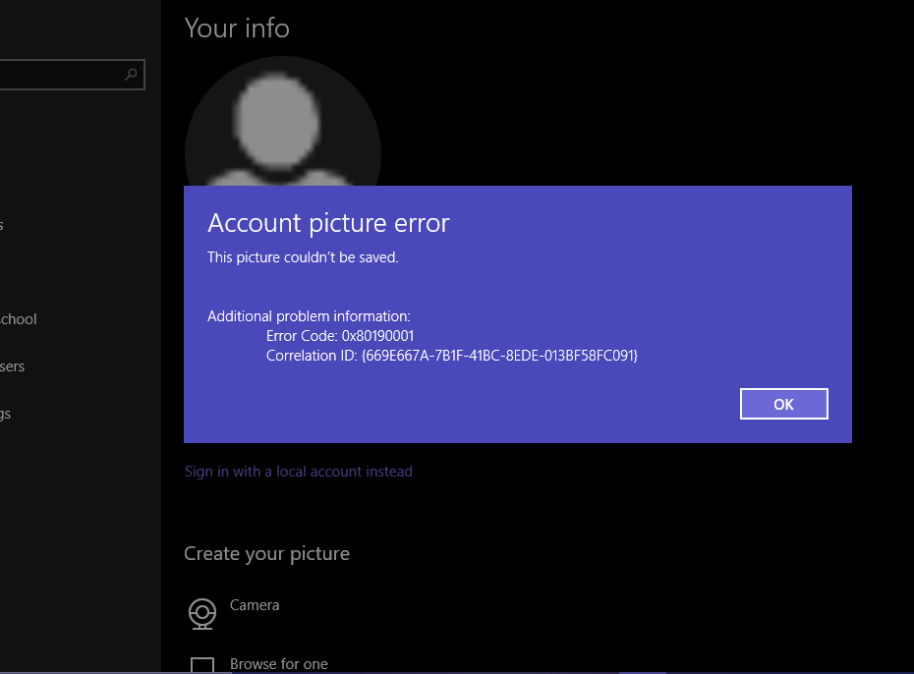Click the Camera text label

(255, 605)
